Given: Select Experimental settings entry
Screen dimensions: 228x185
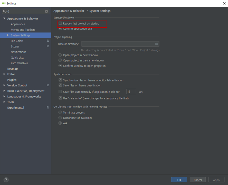Looking at the screenshot, I should (x=16, y=108).
